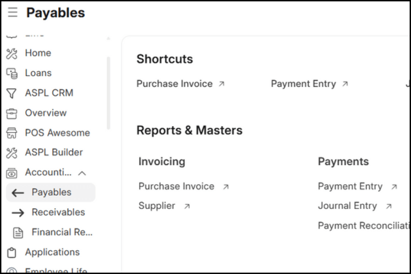The image size is (411, 274).
Task: Click the POS Awesome store icon
Action: coord(12,133)
